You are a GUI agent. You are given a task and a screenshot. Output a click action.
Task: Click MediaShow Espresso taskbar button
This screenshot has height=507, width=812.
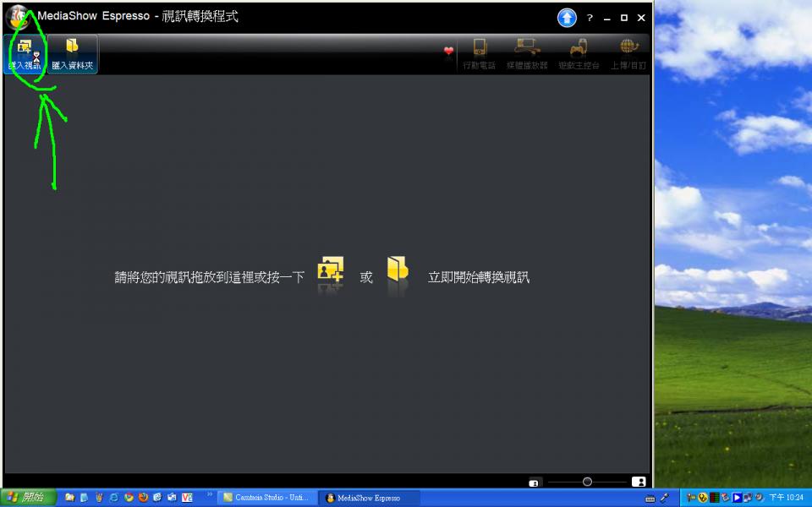point(369,498)
